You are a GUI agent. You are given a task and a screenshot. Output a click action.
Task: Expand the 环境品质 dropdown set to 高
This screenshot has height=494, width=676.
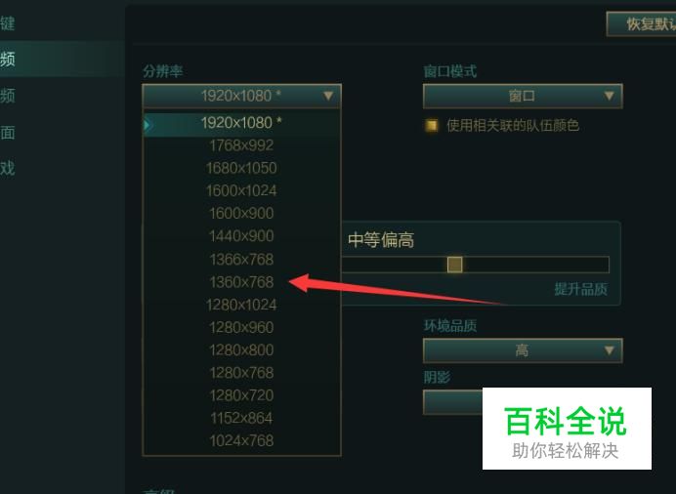[x=523, y=350]
